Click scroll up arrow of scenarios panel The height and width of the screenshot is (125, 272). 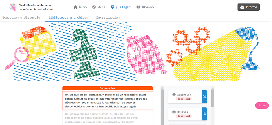pos(162,88)
